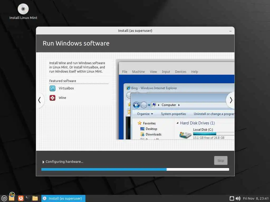The width and height of the screenshot is (270, 202).
Task: Click the 13.1 GB free of 24.8 GB text
Action: [x=209, y=138]
